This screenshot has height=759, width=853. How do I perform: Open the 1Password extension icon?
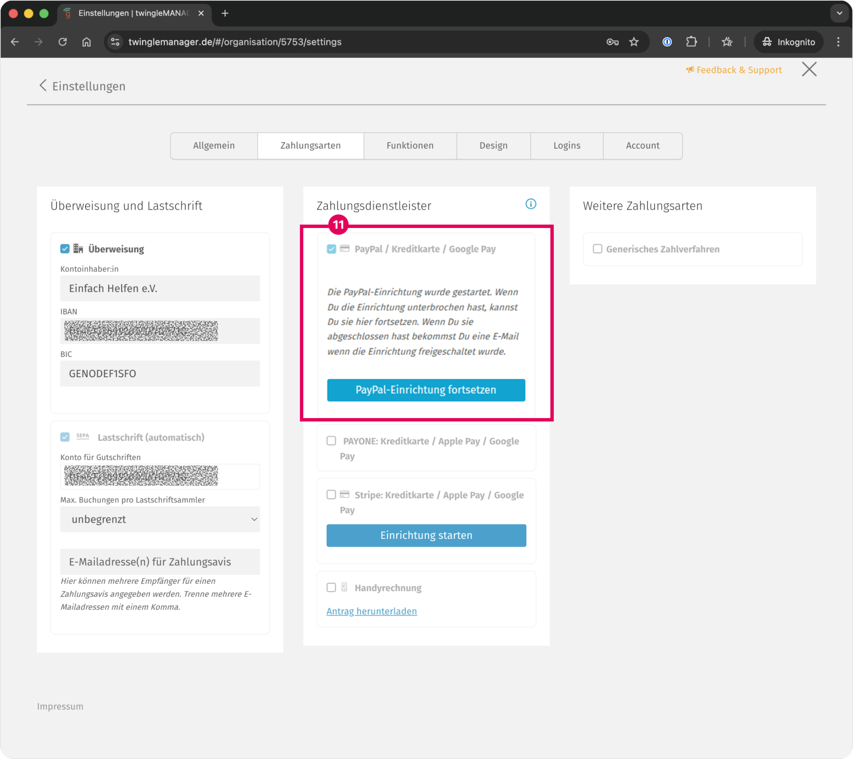pyautogui.click(x=667, y=42)
